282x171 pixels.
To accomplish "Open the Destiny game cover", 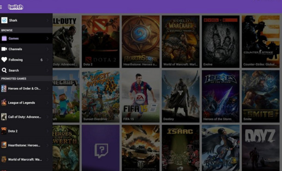I will pyautogui.click(x=180, y=97).
